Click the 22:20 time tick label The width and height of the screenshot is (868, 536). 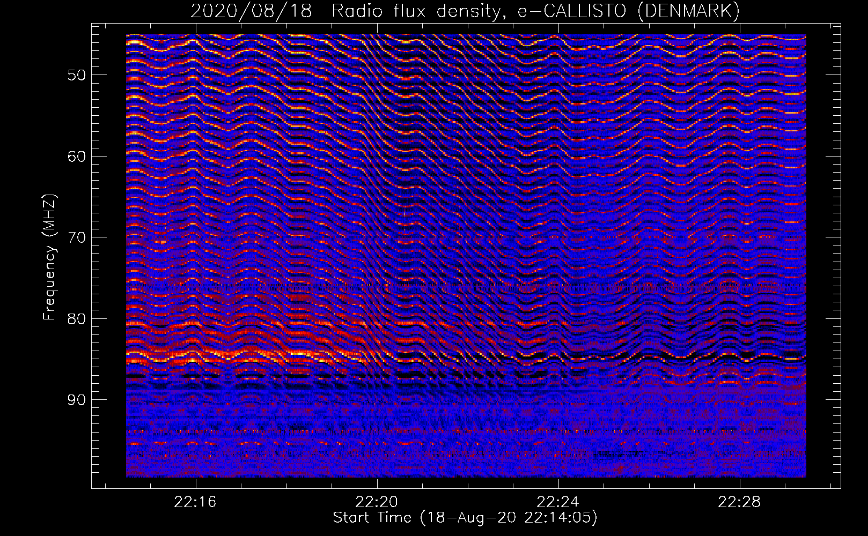(x=377, y=502)
